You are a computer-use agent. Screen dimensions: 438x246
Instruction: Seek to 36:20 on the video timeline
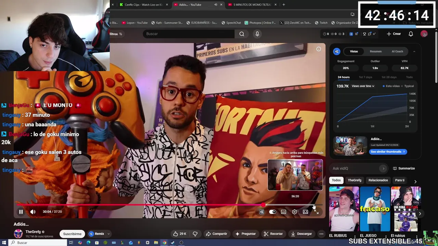pos(314,205)
